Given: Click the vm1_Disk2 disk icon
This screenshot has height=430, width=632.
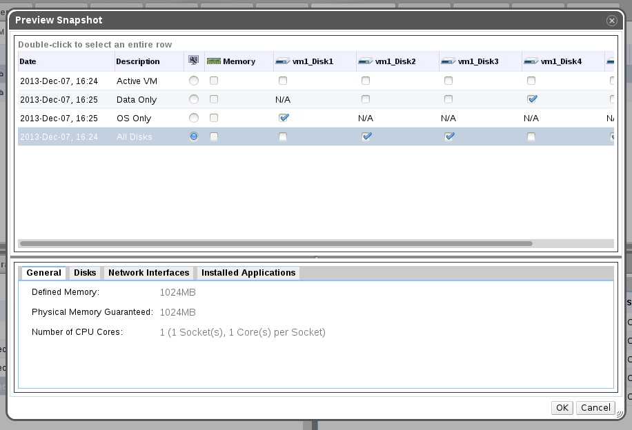Looking at the screenshot, I should 365,61.
